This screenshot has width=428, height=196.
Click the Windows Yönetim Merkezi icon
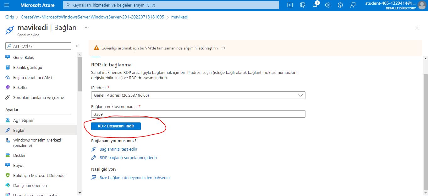pyautogui.click(x=8, y=140)
